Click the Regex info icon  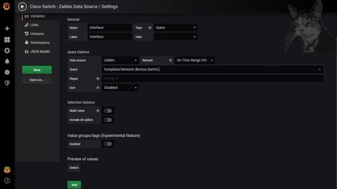point(98,79)
